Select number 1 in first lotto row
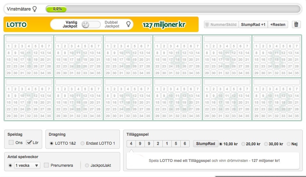The height and width of the screenshot is (177, 306). [9, 46]
